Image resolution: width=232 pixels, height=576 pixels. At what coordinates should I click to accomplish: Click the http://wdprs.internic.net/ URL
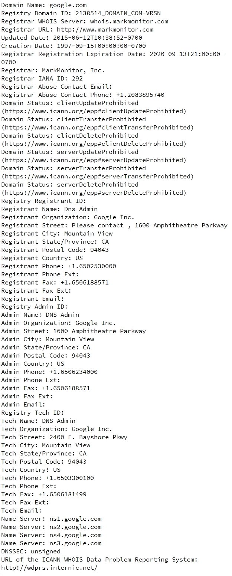pos(49,568)
